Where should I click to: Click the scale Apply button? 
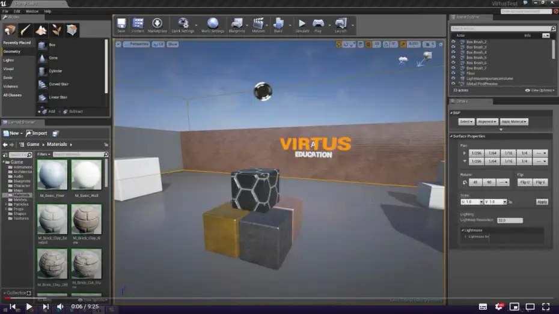(542, 202)
